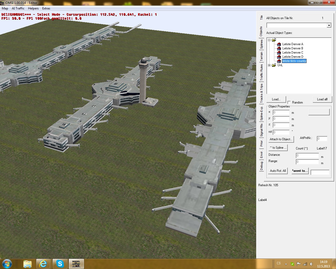Switch to the Terrain side tab
The image size is (336, 269).
tap(261, 57)
